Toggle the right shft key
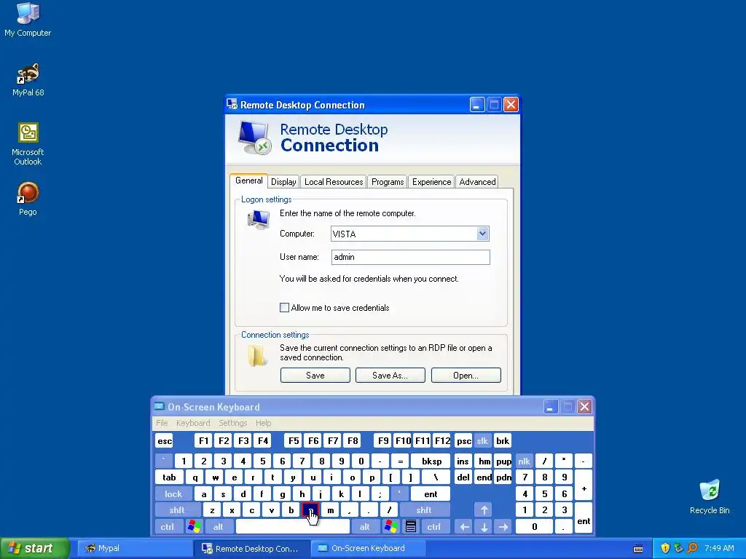746x559 pixels. [x=424, y=510]
